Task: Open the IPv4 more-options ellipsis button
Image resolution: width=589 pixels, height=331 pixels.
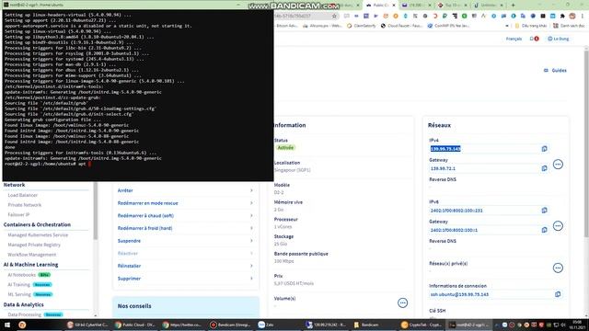Action: coord(558,165)
